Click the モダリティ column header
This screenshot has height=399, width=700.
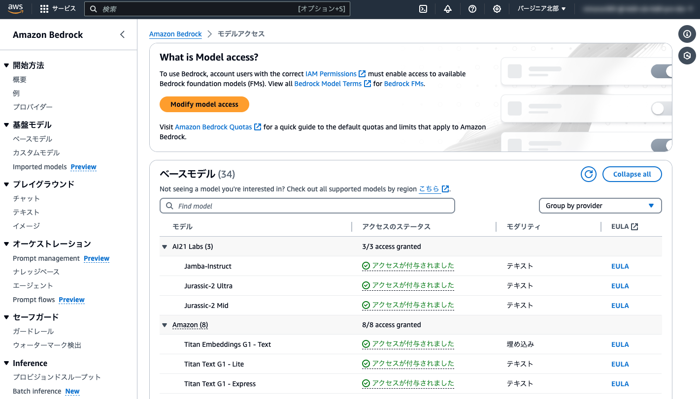coord(524,227)
